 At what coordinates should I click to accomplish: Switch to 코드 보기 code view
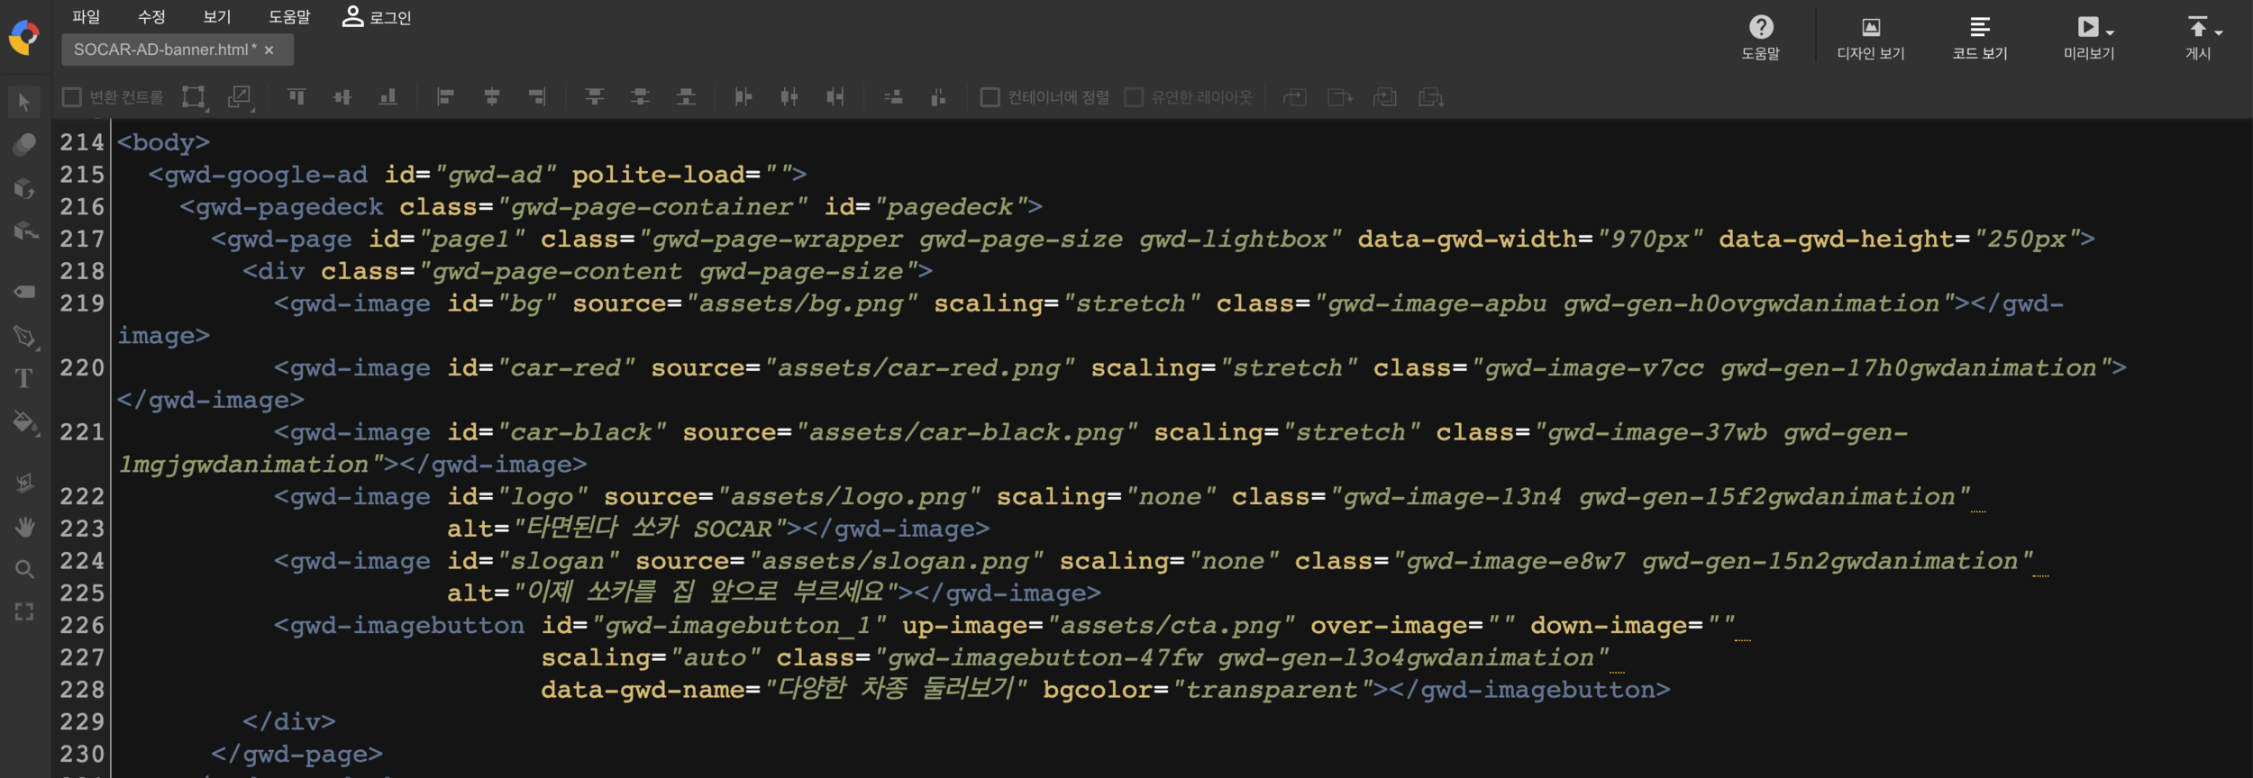click(1980, 39)
